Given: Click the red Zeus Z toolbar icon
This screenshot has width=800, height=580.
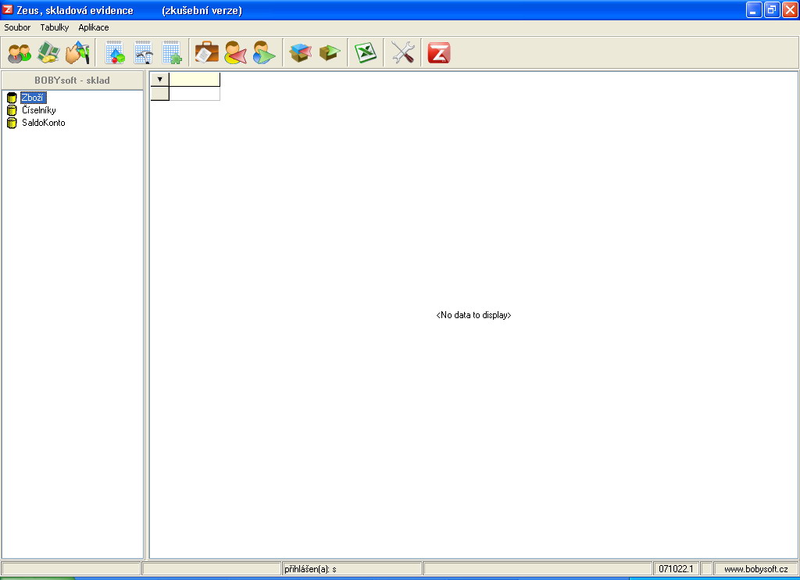Looking at the screenshot, I should pos(439,52).
